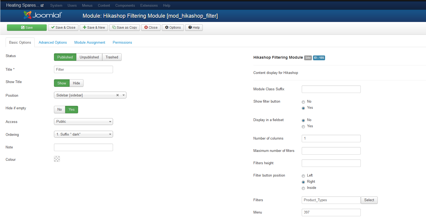Open the Users menu
The image size is (426, 217).
(72, 5)
